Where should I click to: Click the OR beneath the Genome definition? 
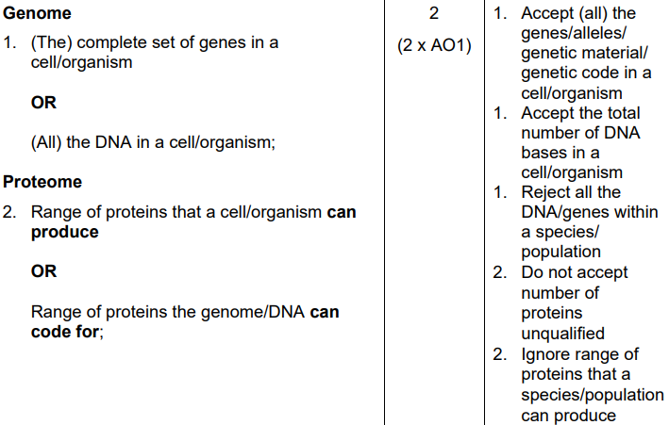(43, 104)
